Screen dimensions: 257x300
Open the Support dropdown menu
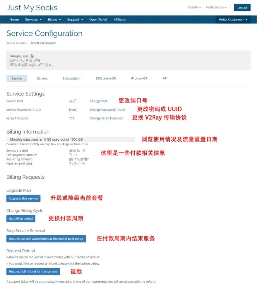point(75,20)
